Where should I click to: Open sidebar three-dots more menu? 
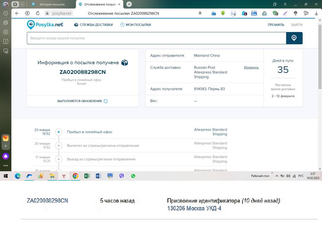click(x=6, y=165)
